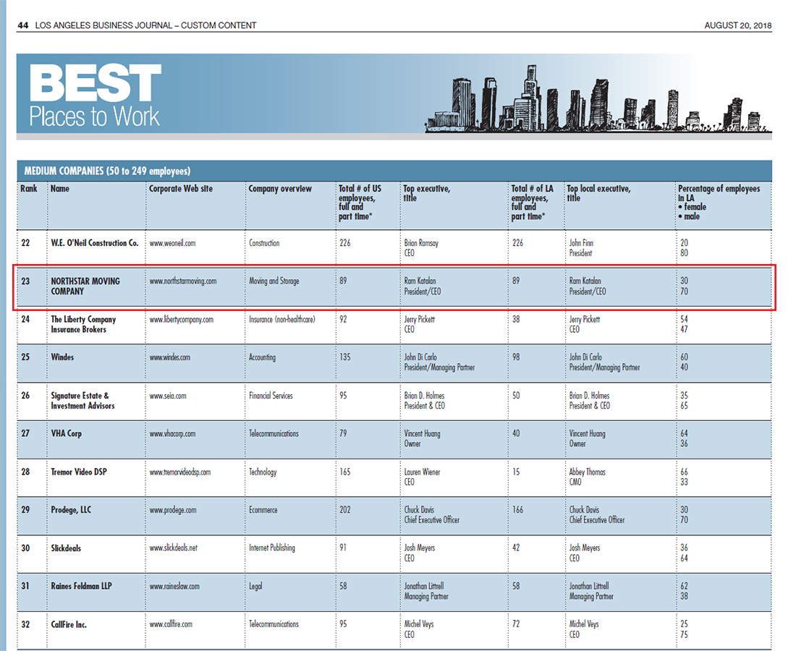Click the www.northstarmoving.com website link
This screenshot has width=788, height=651.
click(182, 281)
